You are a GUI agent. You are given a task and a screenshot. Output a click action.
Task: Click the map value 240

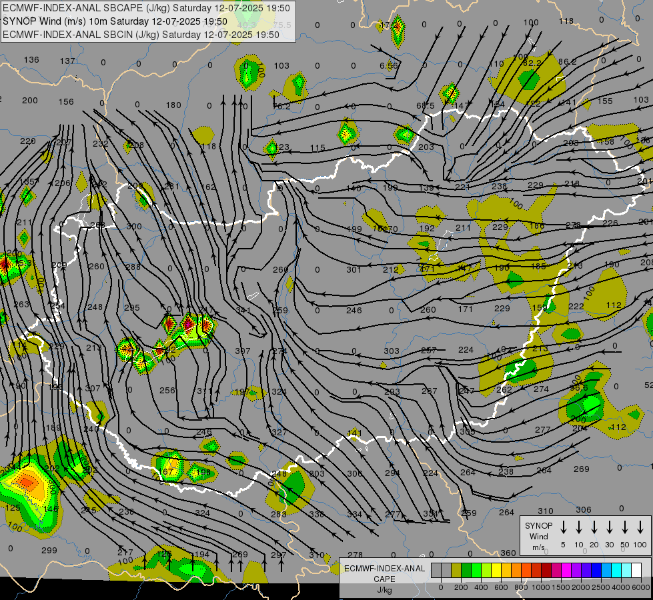[x=91, y=429]
